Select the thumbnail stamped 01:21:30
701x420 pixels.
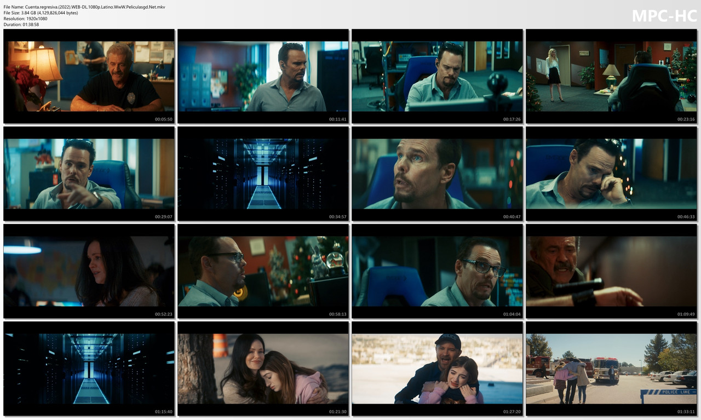[x=263, y=369]
